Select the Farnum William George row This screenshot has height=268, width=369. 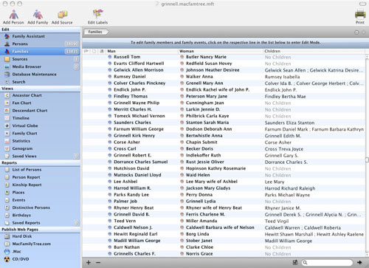point(224,129)
